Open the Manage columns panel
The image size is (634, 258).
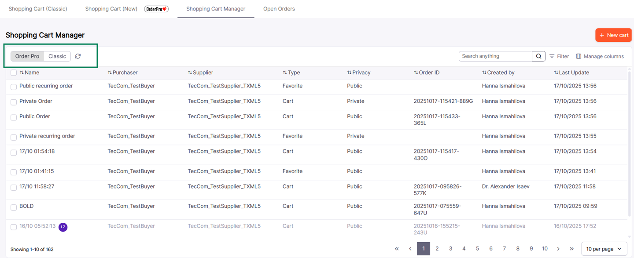click(599, 56)
